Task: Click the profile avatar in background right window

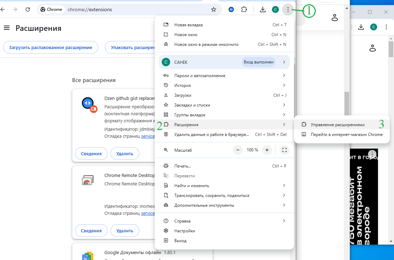Action: 374,27
